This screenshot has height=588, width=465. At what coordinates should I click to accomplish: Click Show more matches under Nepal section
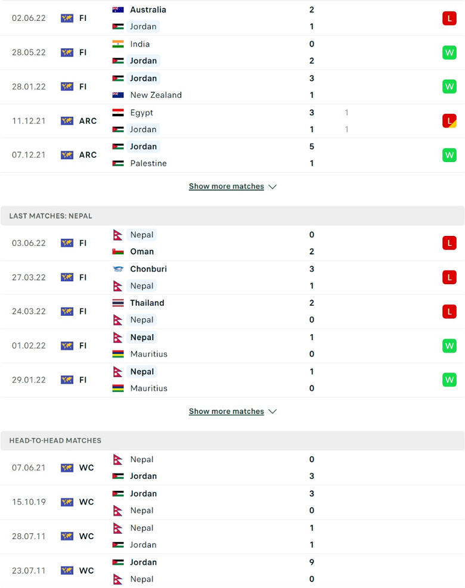(x=227, y=412)
